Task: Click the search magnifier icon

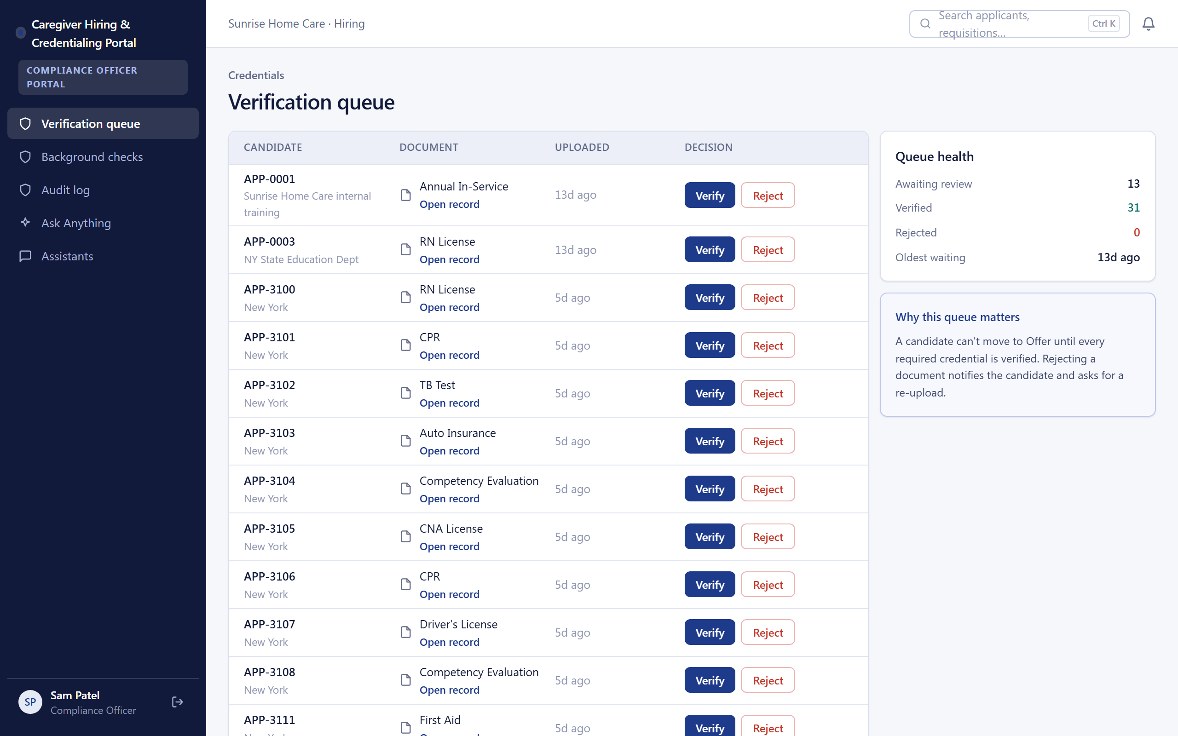Action: [925, 23]
